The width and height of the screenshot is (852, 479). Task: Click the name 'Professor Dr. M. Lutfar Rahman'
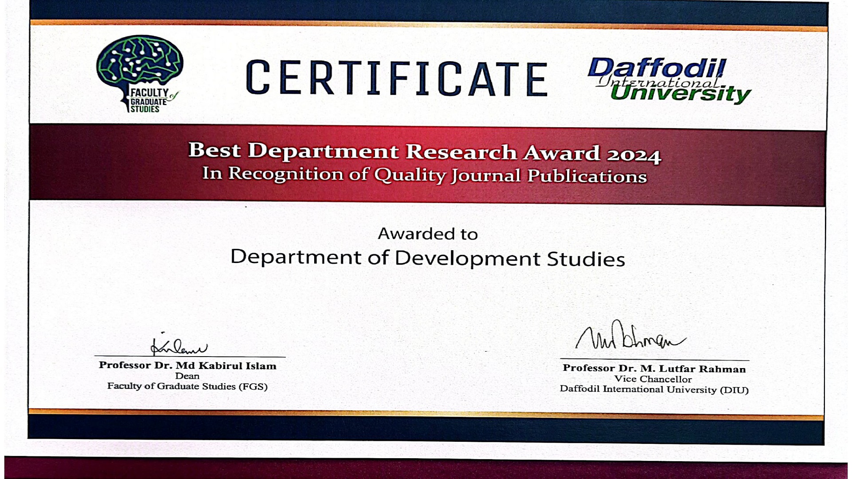point(654,369)
